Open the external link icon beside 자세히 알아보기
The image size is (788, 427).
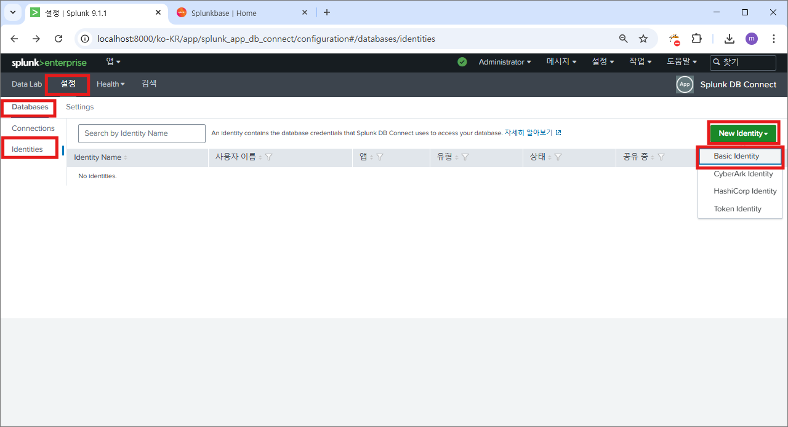[x=558, y=133]
